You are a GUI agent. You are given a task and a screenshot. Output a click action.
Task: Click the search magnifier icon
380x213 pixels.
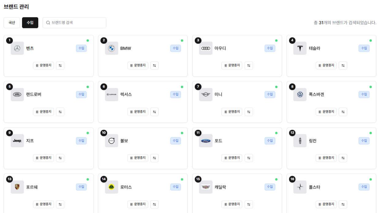[x=48, y=23]
